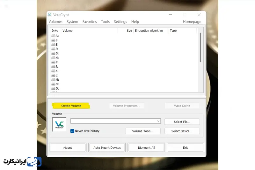This screenshot has height=170, width=255.
Task: Minimize the VeraCrypt window
Action: (171, 15)
